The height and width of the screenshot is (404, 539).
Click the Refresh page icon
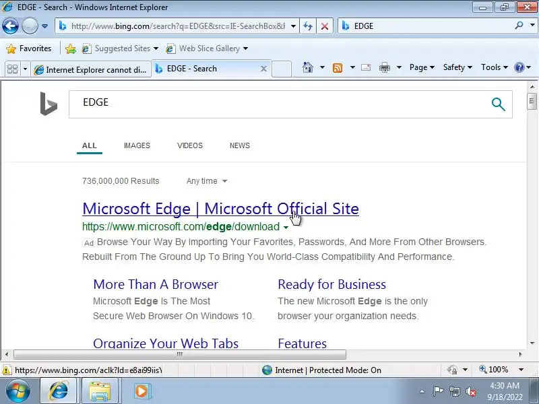tap(308, 26)
